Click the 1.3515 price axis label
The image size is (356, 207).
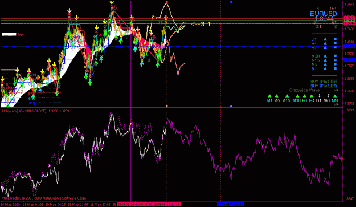click(349, 103)
